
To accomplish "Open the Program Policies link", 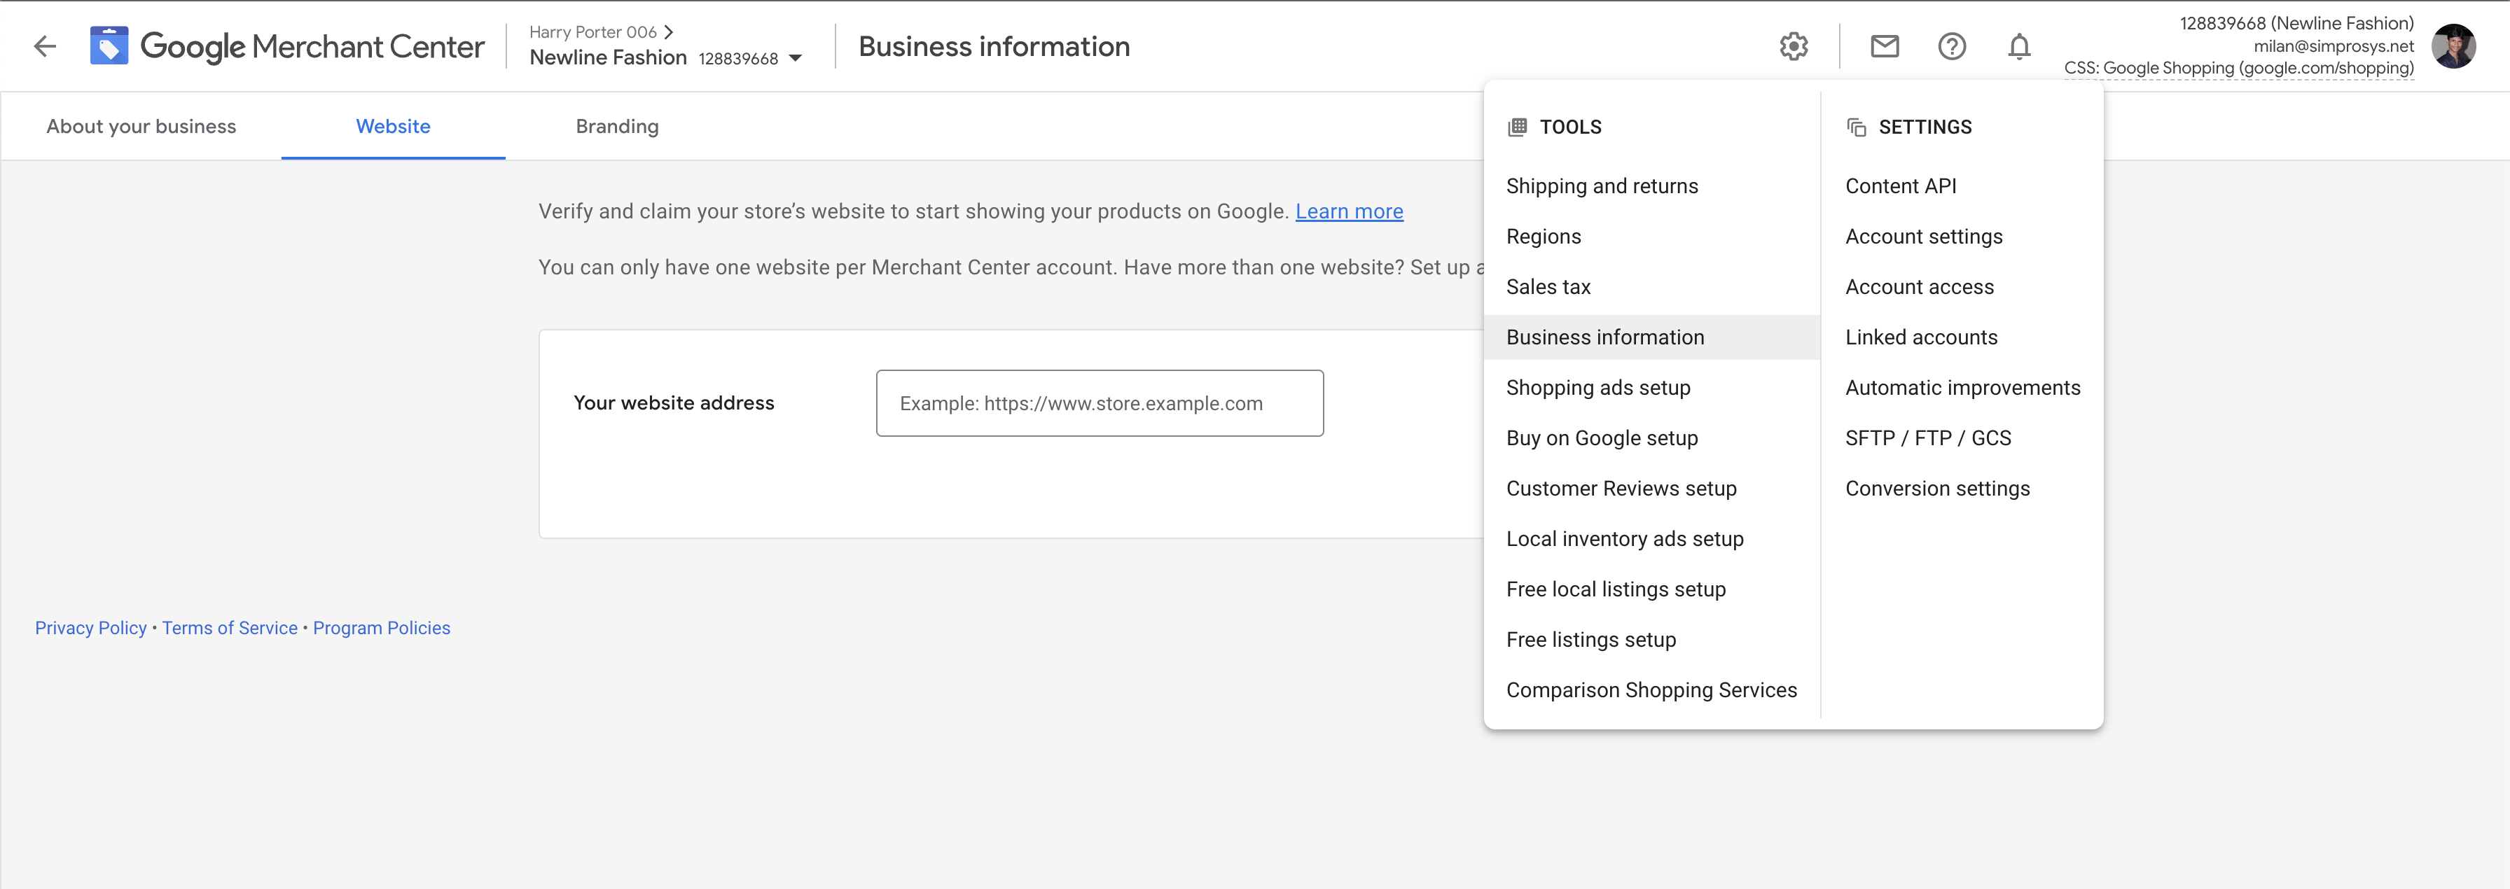I will click(382, 628).
